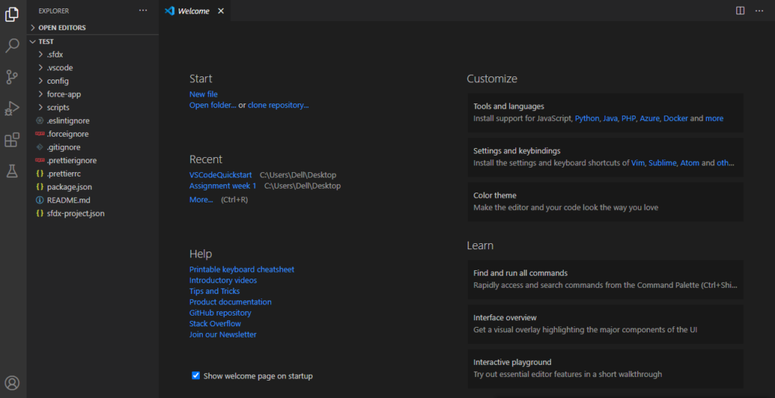Image resolution: width=775 pixels, height=398 pixels.
Task: Open the Settings and keybindings card
Action: tap(605, 157)
